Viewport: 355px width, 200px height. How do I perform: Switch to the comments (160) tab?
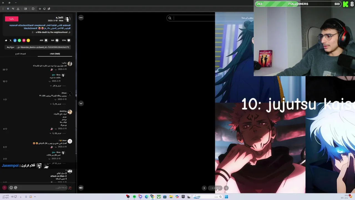pos(55,54)
